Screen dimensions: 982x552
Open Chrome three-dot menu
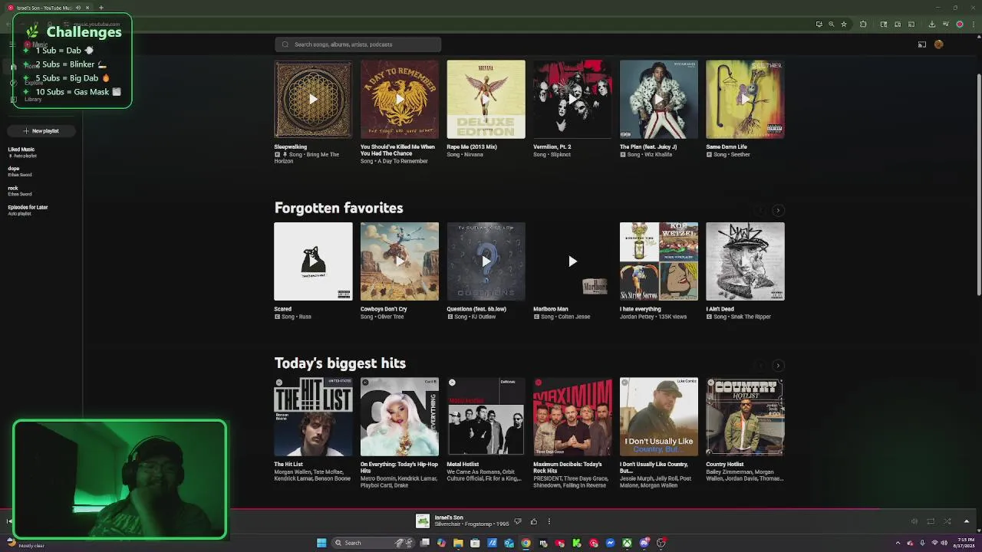pyautogui.click(x=973, y=25)
